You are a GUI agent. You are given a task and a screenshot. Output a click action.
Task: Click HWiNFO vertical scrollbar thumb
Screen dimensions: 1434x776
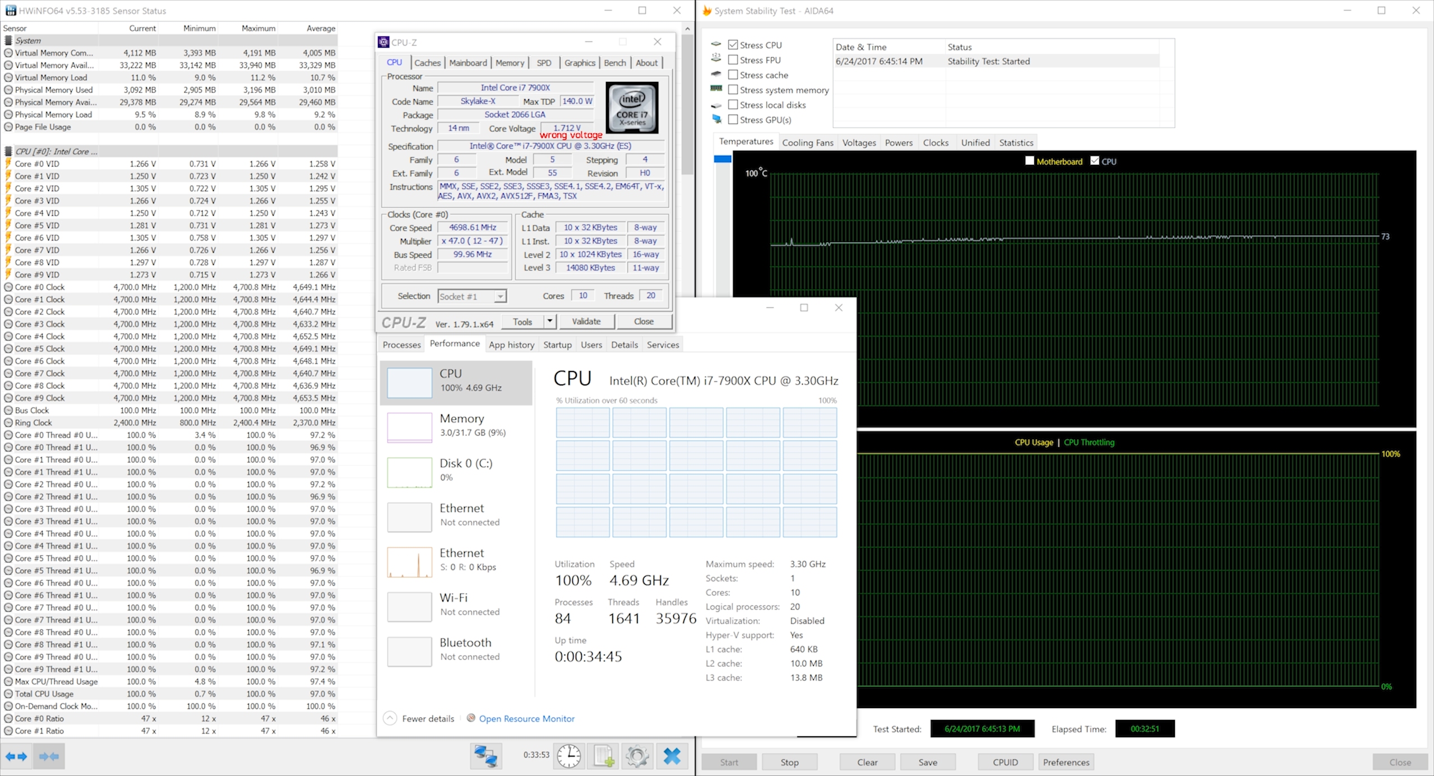coord(687,104)
